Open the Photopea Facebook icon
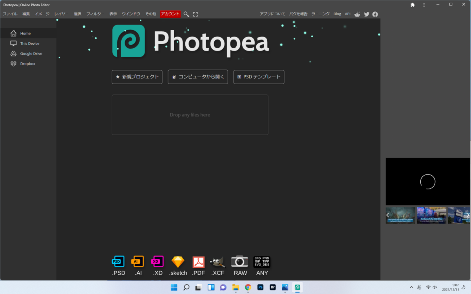The width and height of the screenshot is (471, 294). pos(375,14)
